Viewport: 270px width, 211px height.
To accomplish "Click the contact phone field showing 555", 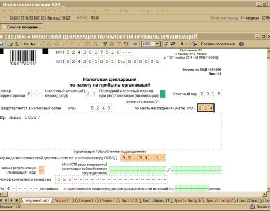I will click(x=111, y=179).
